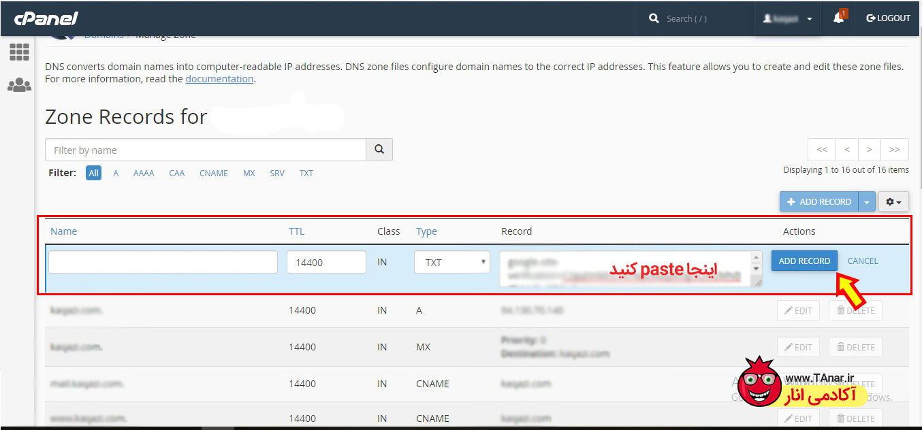Open the user account dropdown menu
Screen dimensions: 922x430
[787, 18]
